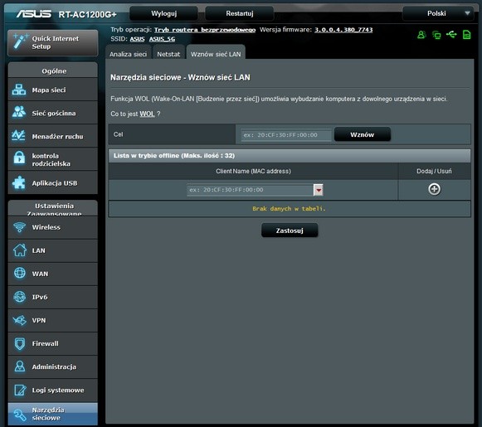The height and width of the screenshot is (427, 482).
Task: Open the Firewall shield icon
Action: point(20,343)
